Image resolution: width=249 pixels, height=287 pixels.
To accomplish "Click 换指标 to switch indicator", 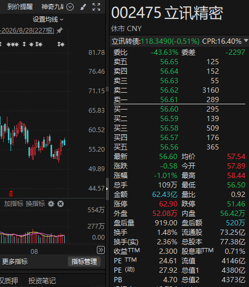I will point(35,204).
